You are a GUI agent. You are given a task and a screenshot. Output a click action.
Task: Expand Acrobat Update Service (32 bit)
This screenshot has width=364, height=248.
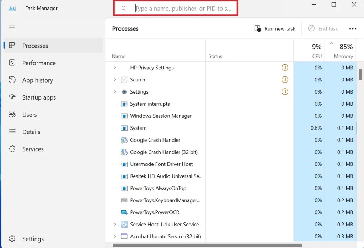[114, 236]
